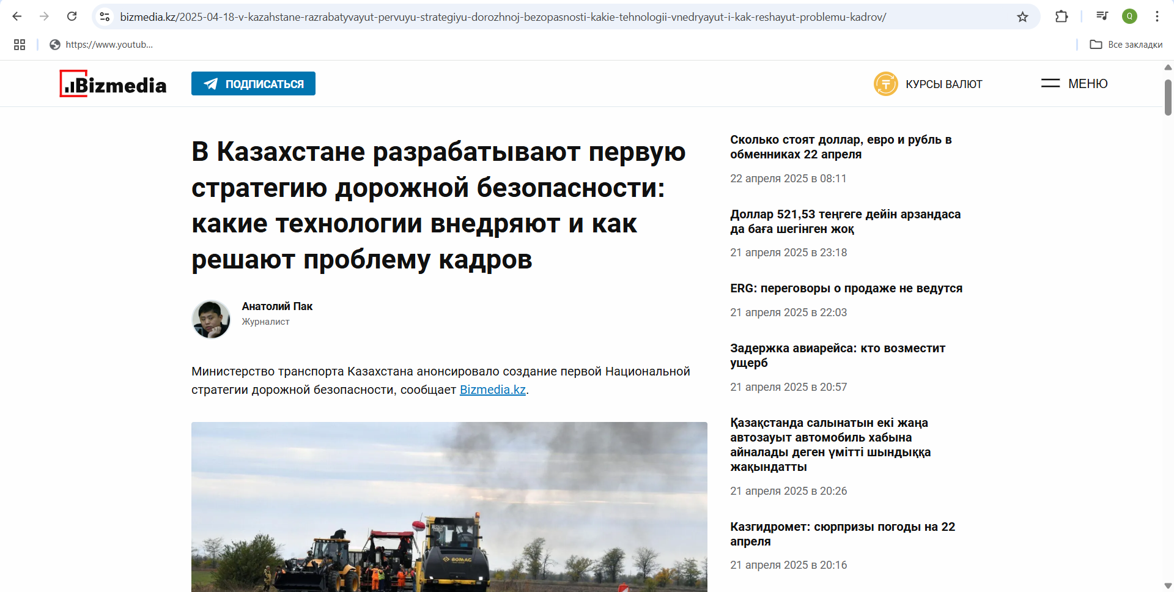The width and height of the screenshot is (1174, 592).
Task: Click the 'Журналист' label
Action: (265, 322)
